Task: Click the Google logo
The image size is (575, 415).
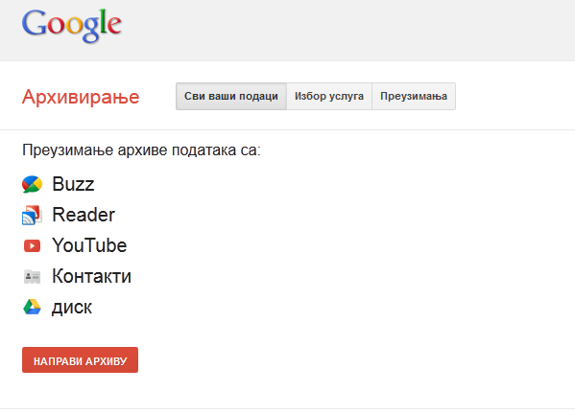Action: 72,25
